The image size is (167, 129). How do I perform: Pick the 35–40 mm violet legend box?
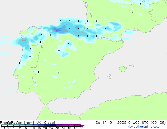click(x=65, y=126)
